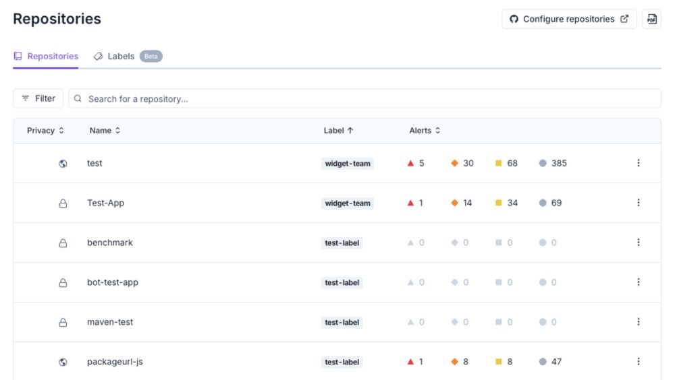The width and height of the screenshot is (675, 380).
Task: Click the globe privacy icon for packageurl-js
Action: [63, 362]
